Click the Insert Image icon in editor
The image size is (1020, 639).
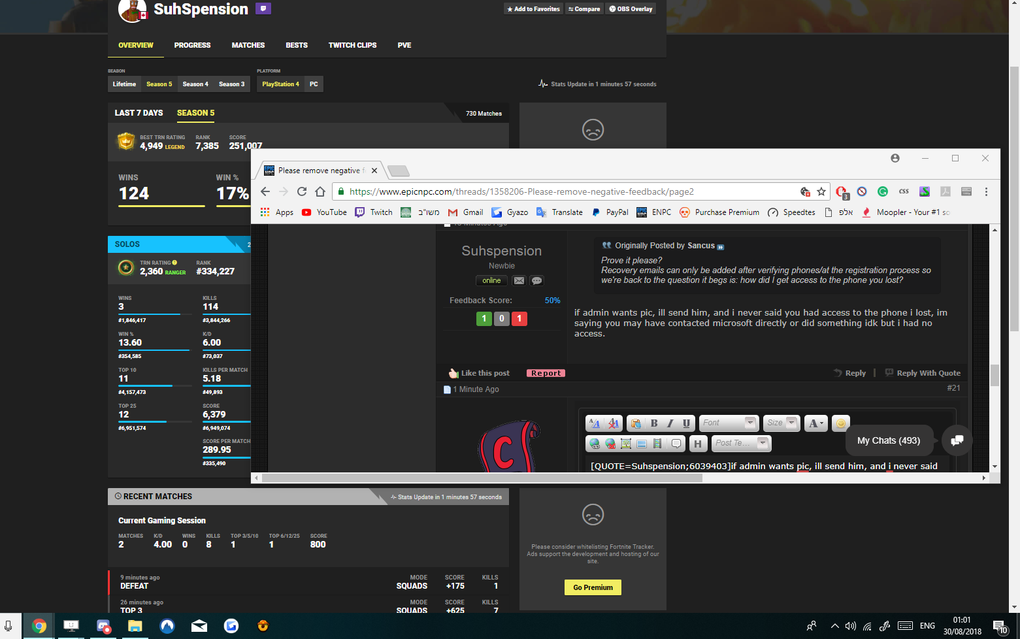(x=626, y=444)
